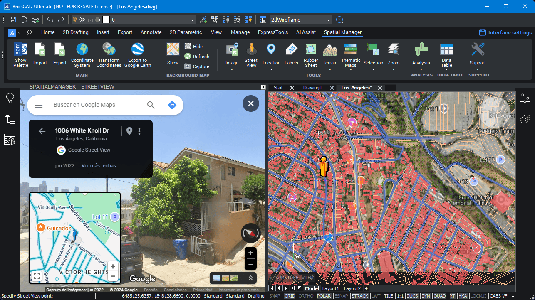This screenshot has height=300, width=535.
Task: Click the ribbon search magnifier icon
Action: pos(29,32)
